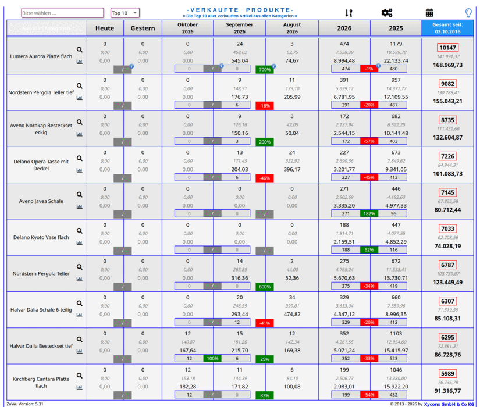View chart for Nordstern Pergola Teller tief
480x407 pixels.
80,98
